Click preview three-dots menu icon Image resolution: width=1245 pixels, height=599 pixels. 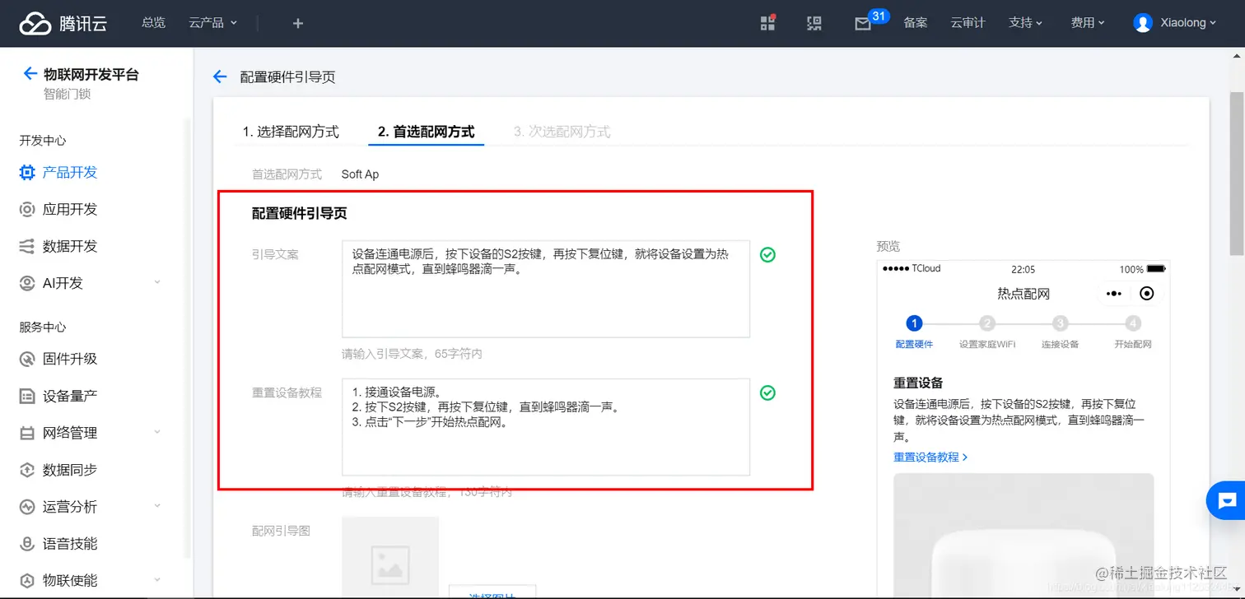(1114, 294)
